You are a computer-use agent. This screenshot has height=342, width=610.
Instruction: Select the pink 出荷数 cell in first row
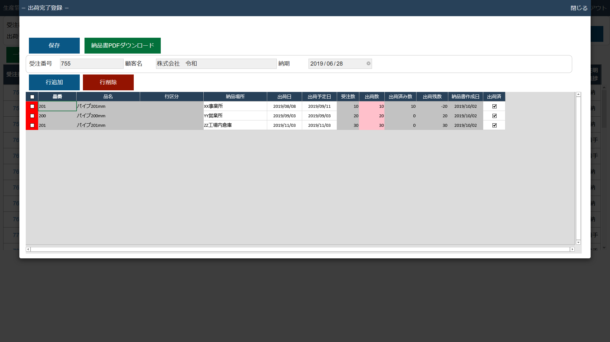[372, 106]
